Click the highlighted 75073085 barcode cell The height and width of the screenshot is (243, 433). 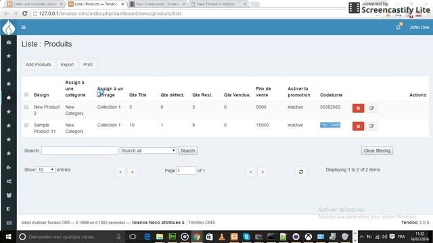tap(330, 125)
